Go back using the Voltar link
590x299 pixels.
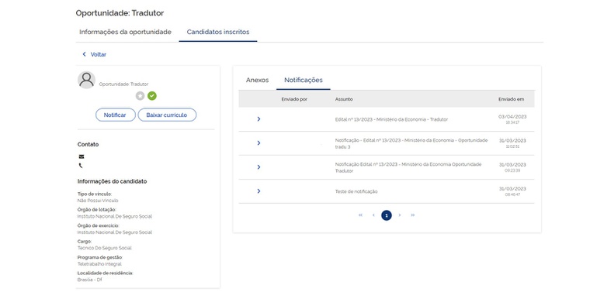99,54
